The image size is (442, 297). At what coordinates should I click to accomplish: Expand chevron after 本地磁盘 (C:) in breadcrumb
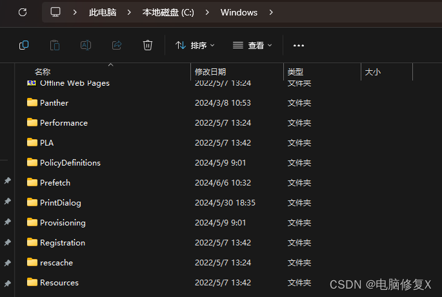pos(207,12)
